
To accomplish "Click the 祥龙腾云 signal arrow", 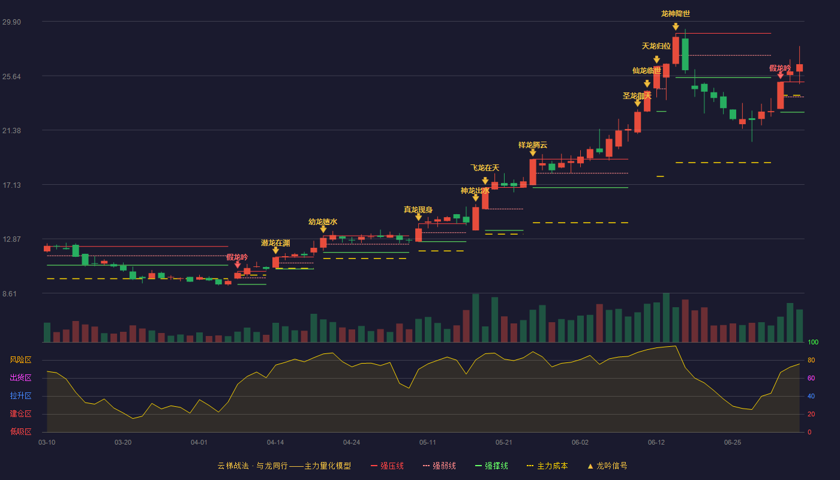I will [533, 152].
